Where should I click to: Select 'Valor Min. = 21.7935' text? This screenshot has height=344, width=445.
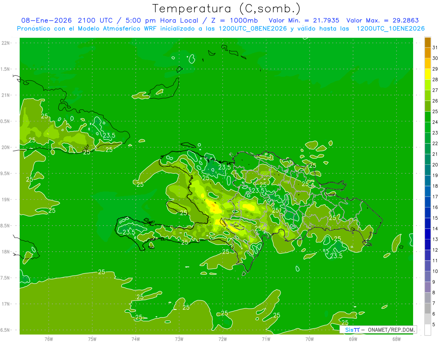(304, 20)
